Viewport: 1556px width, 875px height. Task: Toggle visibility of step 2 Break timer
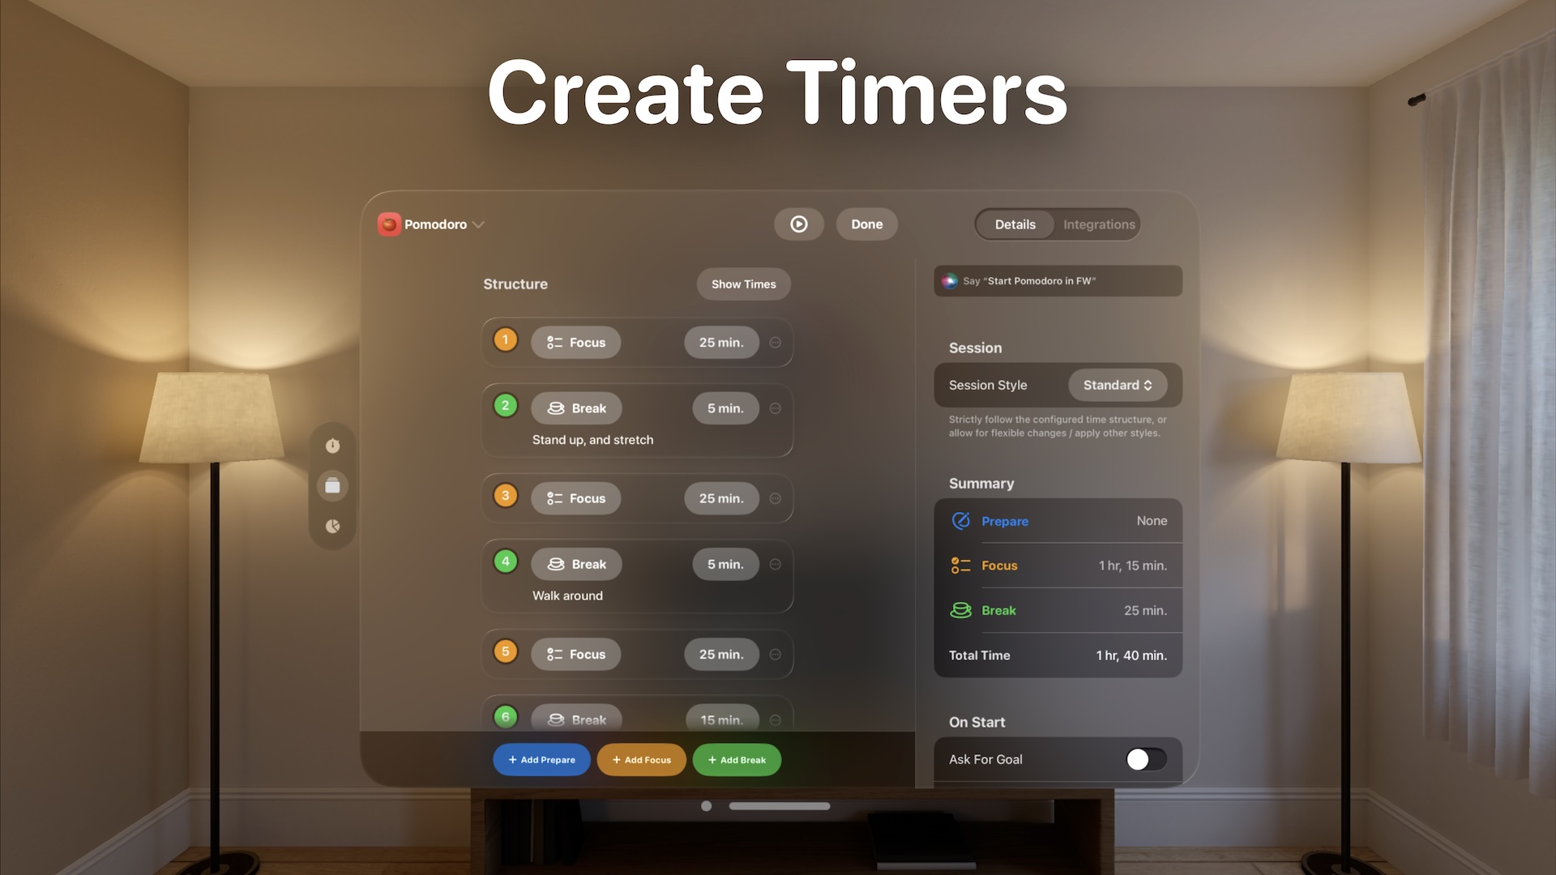(x=775, y=408)
